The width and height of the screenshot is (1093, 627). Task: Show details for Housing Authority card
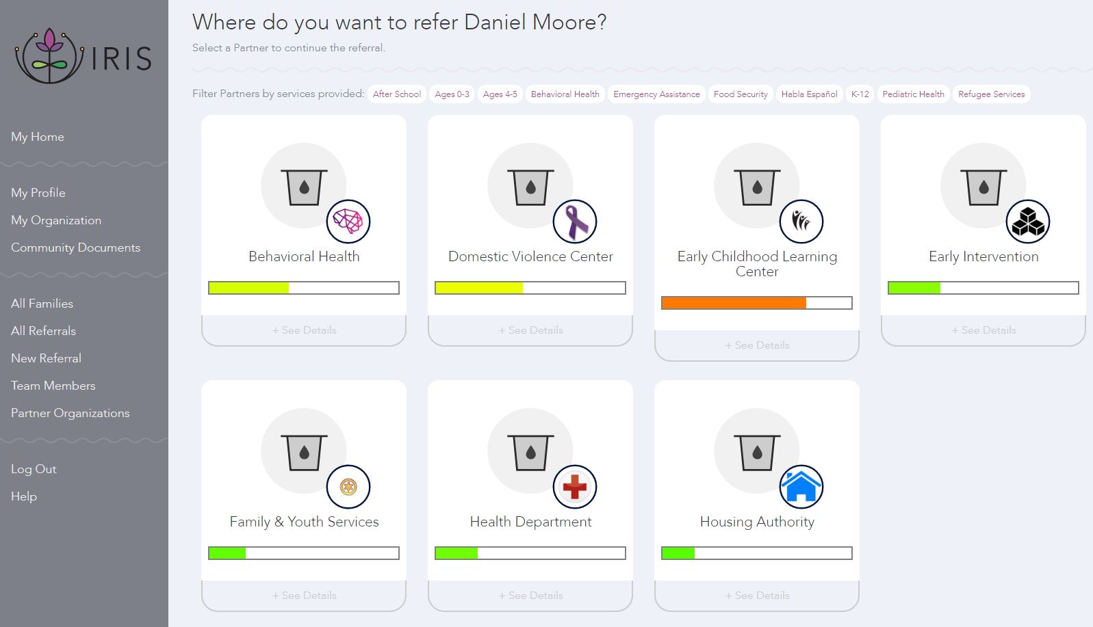point(757,596)
